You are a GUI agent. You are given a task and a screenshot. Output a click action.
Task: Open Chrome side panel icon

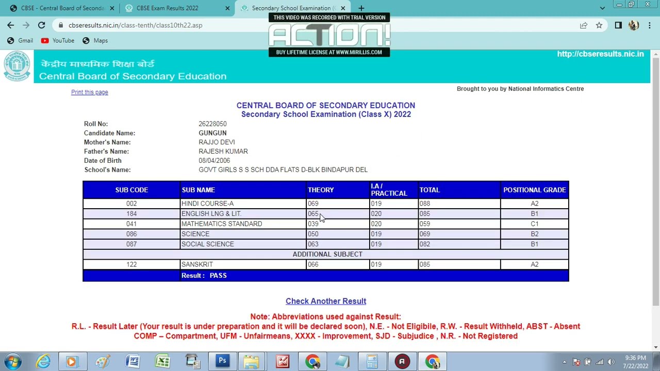coord(618,25)
